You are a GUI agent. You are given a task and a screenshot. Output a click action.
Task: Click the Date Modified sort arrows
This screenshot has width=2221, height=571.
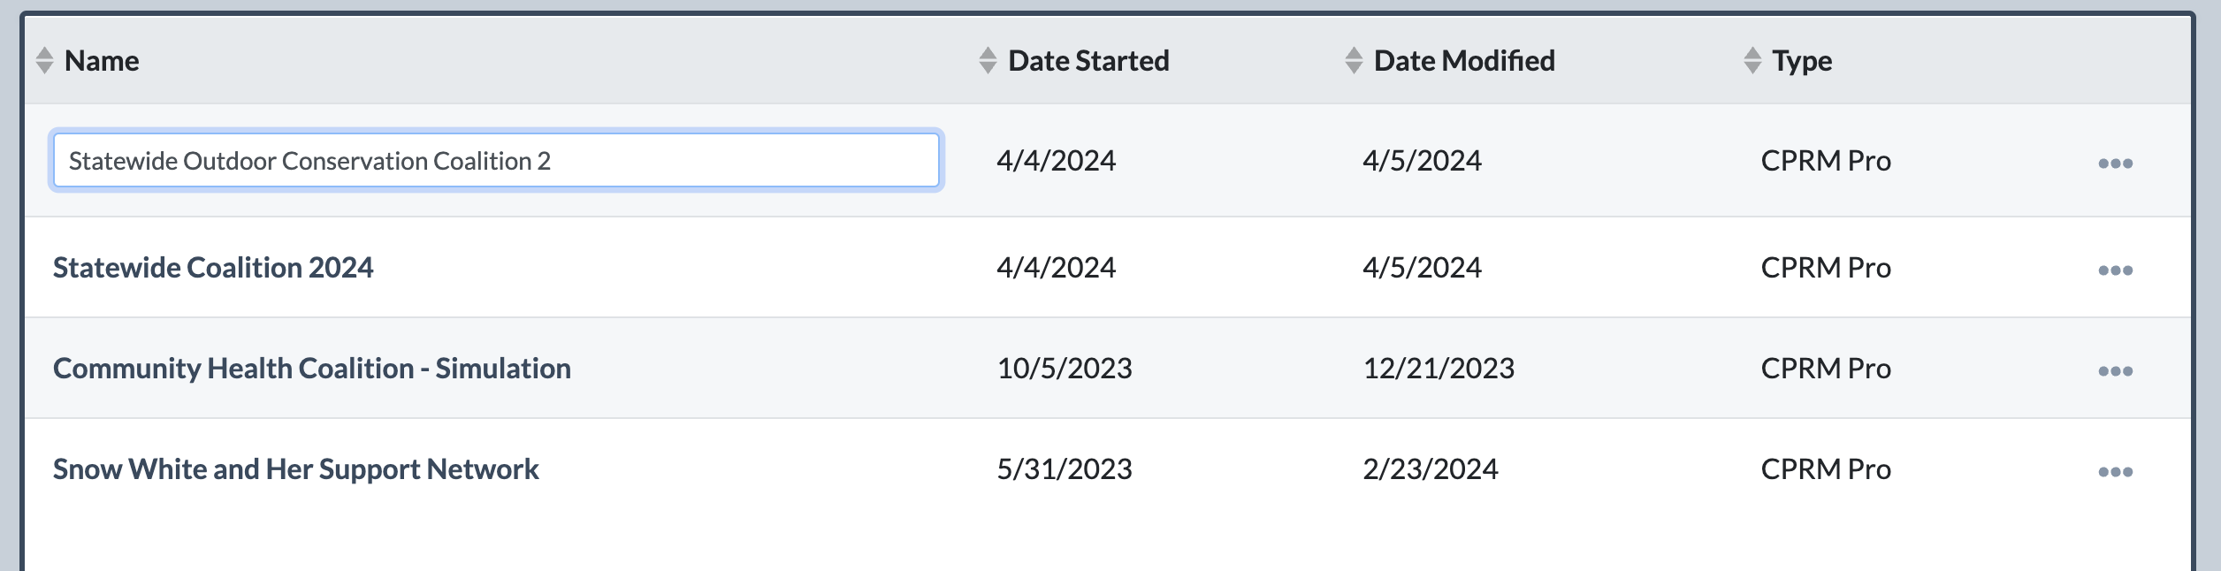(1353, 60)
